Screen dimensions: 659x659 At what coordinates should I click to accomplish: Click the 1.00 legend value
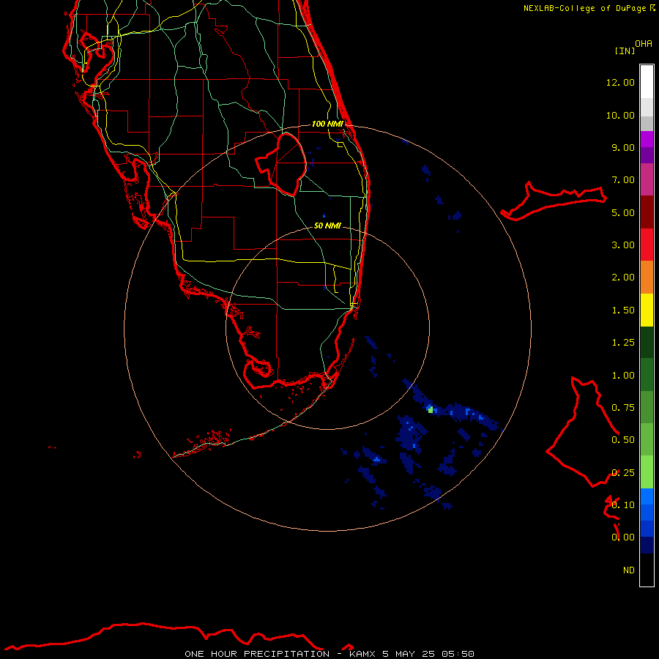623,376
